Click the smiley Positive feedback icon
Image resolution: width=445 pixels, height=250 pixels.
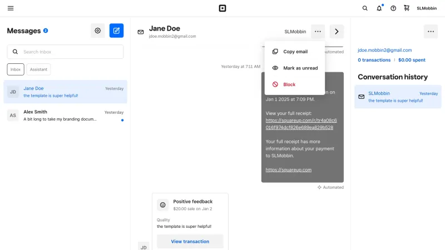coord(162,205)
